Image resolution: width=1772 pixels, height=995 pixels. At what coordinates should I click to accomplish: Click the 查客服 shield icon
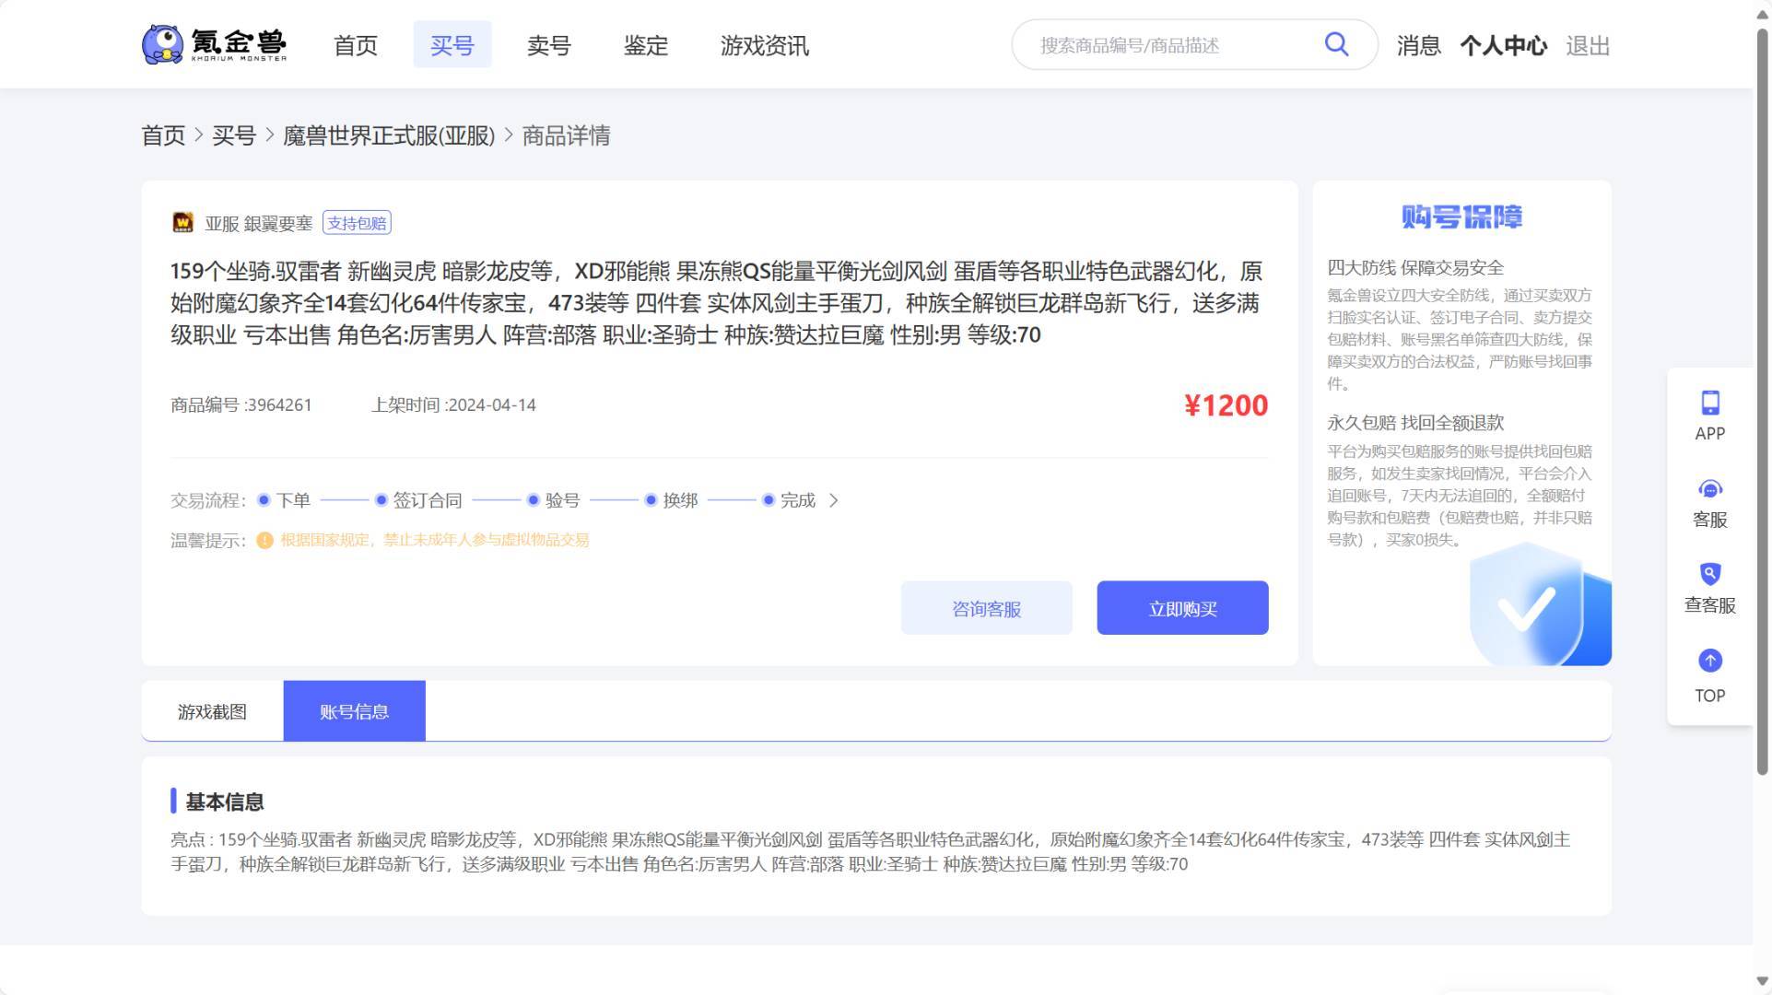1709,574
